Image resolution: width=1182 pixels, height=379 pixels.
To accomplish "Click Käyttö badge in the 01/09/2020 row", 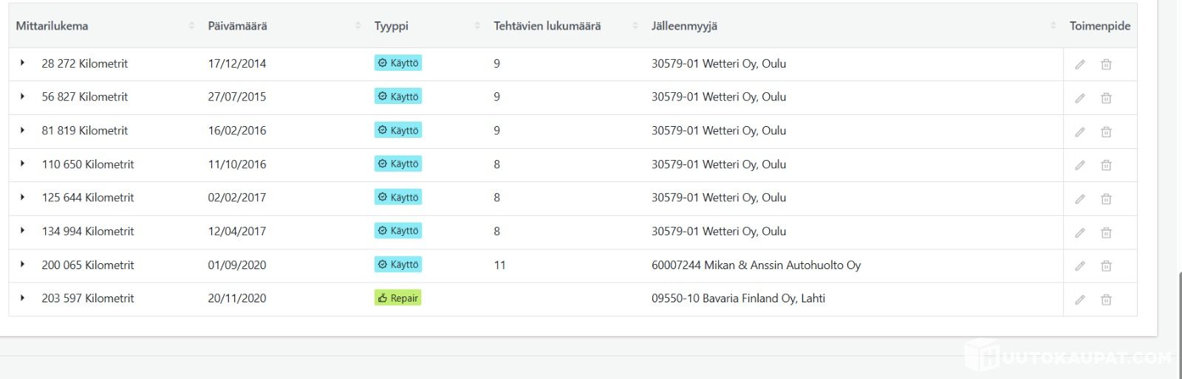I will click(397, 265).
